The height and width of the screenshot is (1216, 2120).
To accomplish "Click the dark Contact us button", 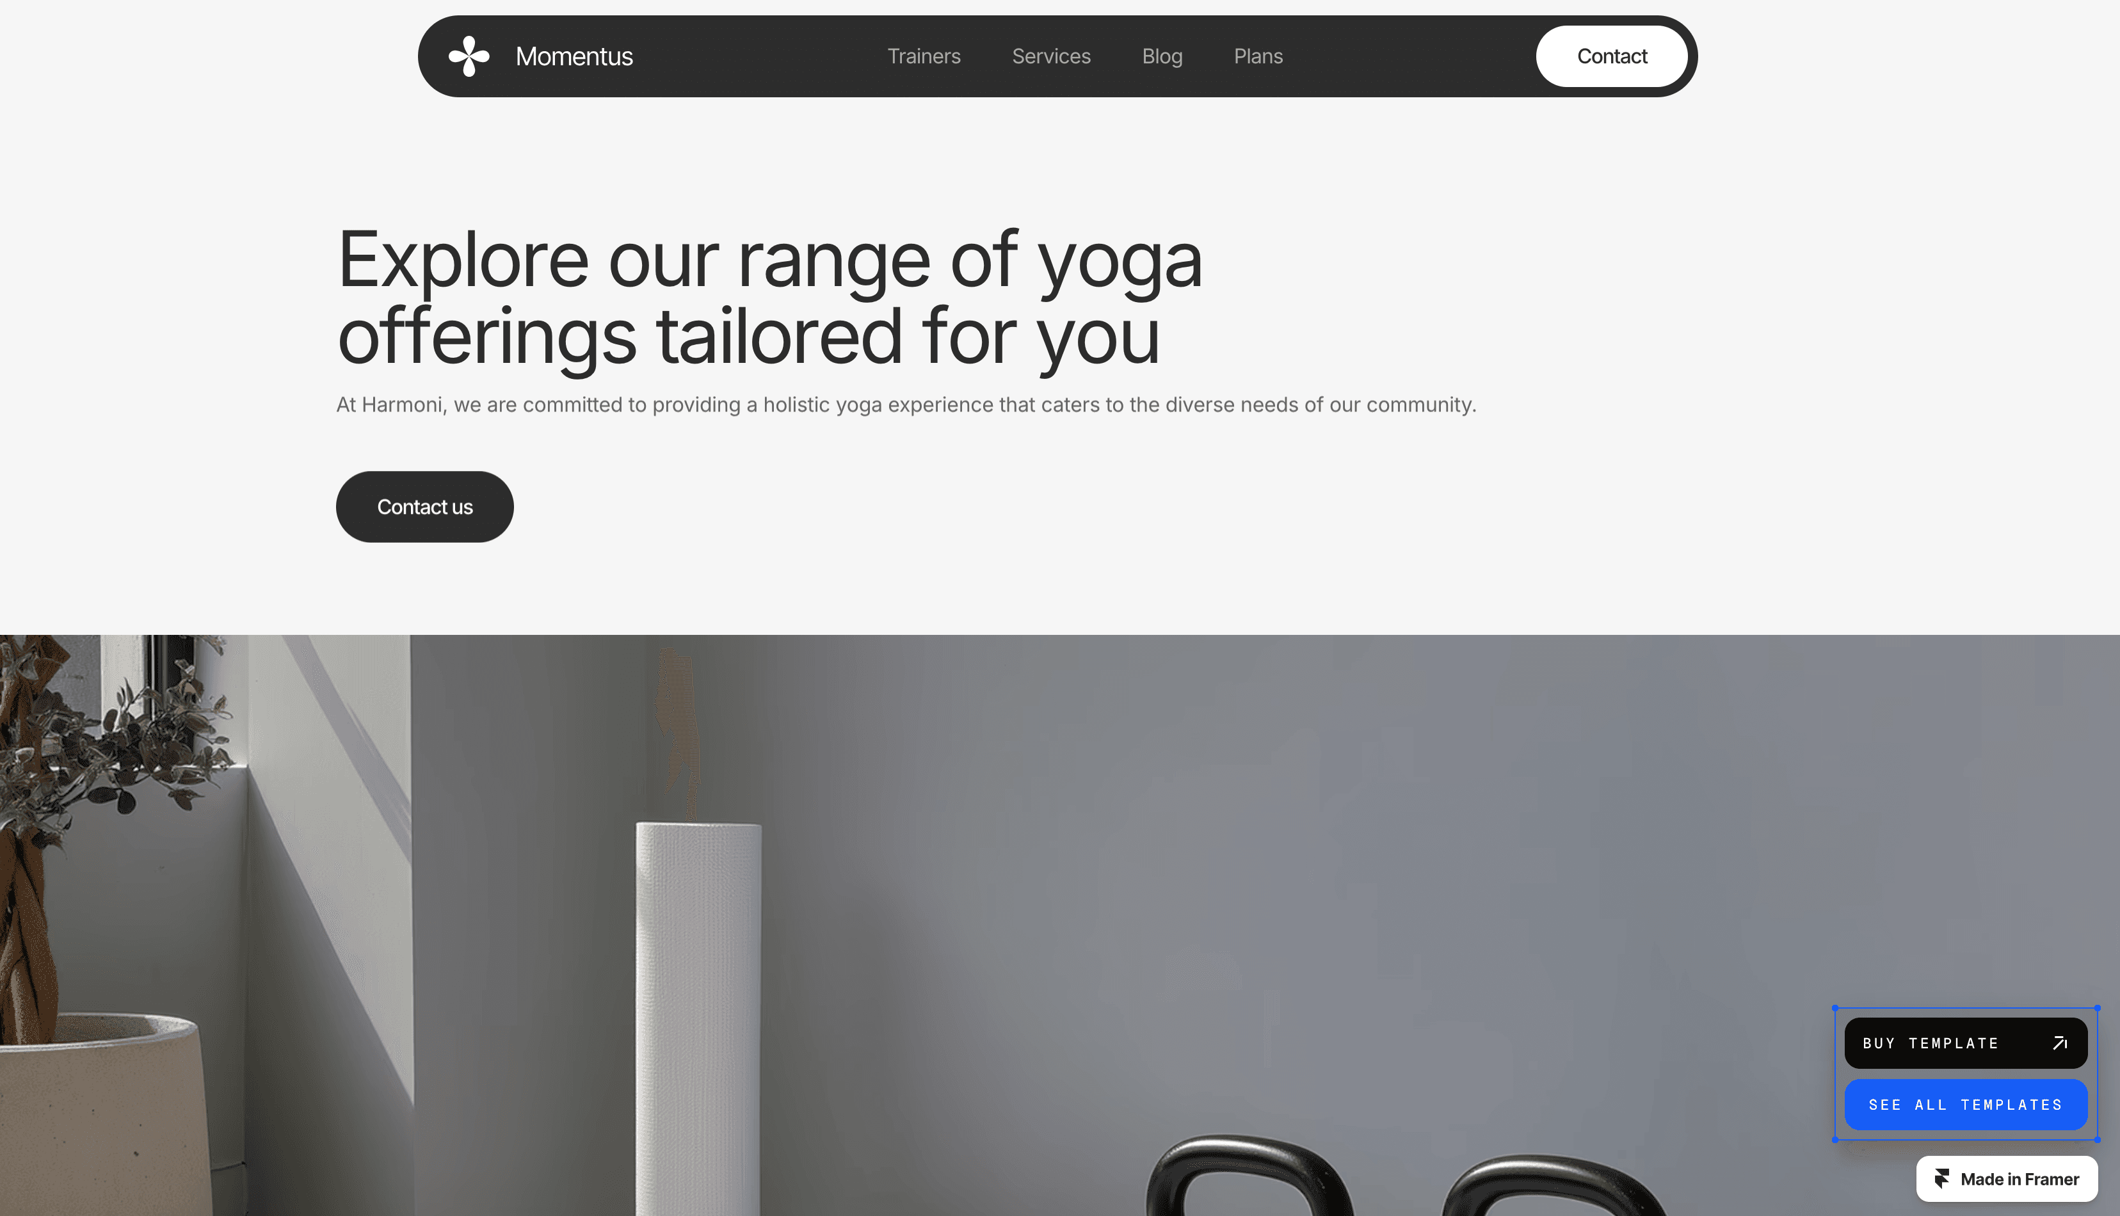I will [x=424, y=507].
